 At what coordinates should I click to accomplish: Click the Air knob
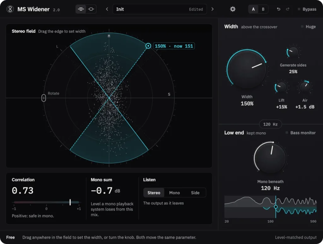click(x=305, y=87)
